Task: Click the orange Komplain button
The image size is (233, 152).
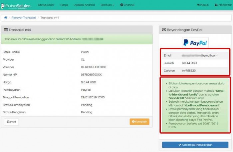Action: [139, 122]
